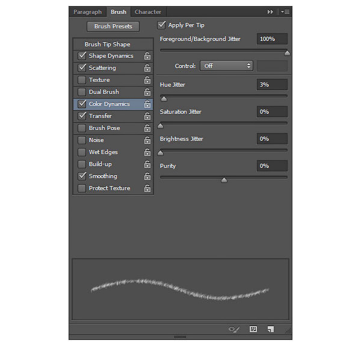361x346 pixels.
Task: Switch to the Character tab
Action: click(148, 12)
